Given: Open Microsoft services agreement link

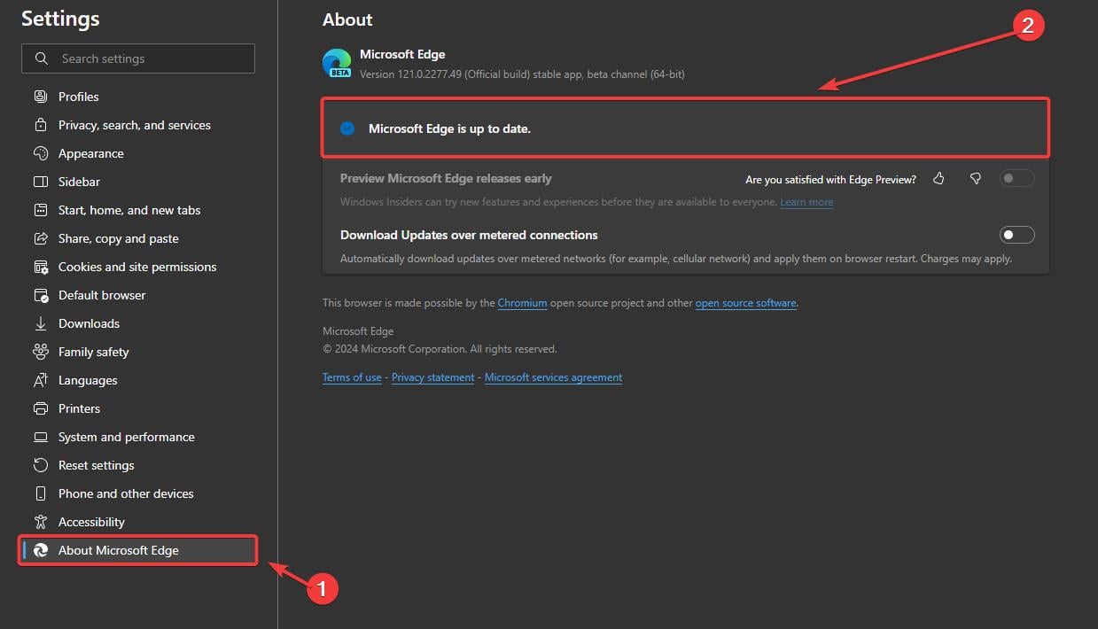Looking at the screenshot, I should (x=553, y=377).
